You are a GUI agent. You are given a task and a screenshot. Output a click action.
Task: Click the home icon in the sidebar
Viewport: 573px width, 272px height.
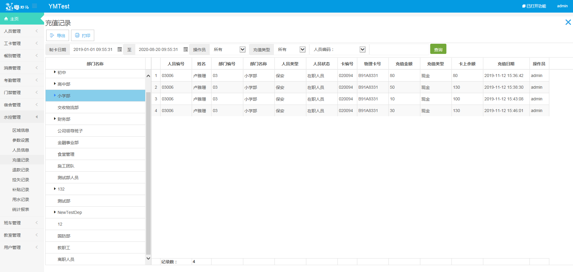6,19
